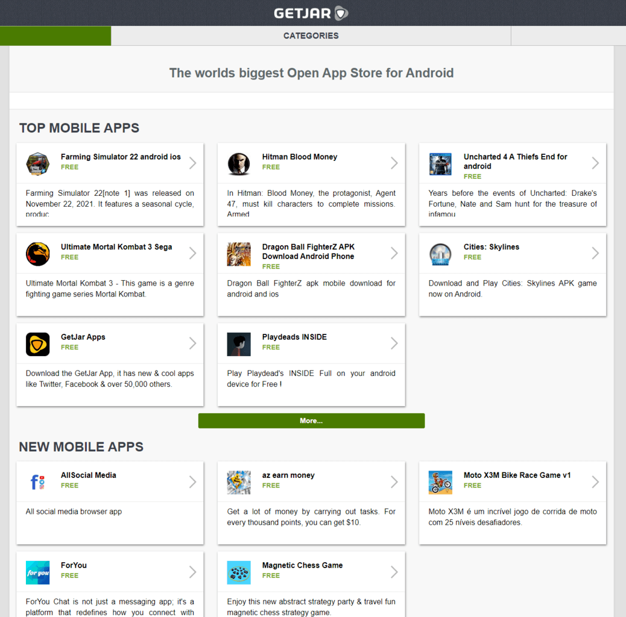Click the green More... button

click(311, 421)
